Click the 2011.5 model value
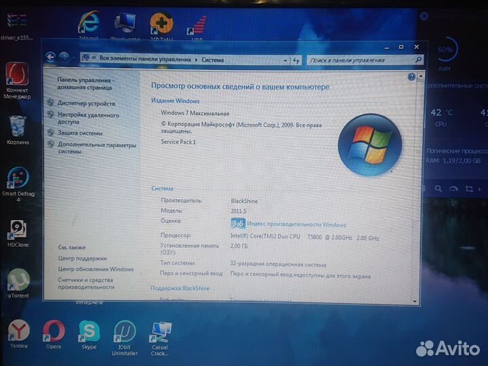The image size is (488, 366). click(x=239, y=211)
